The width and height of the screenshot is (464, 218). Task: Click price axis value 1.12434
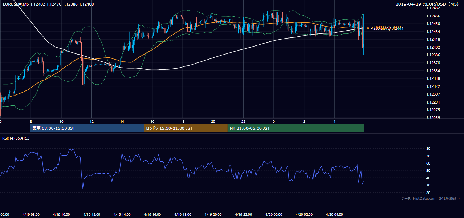(434, 32)
